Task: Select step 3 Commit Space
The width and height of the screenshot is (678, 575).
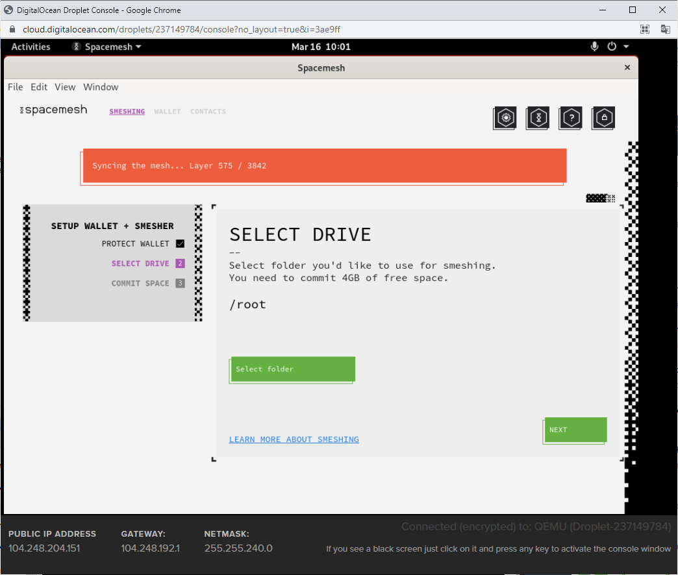Action: [140, 284]
